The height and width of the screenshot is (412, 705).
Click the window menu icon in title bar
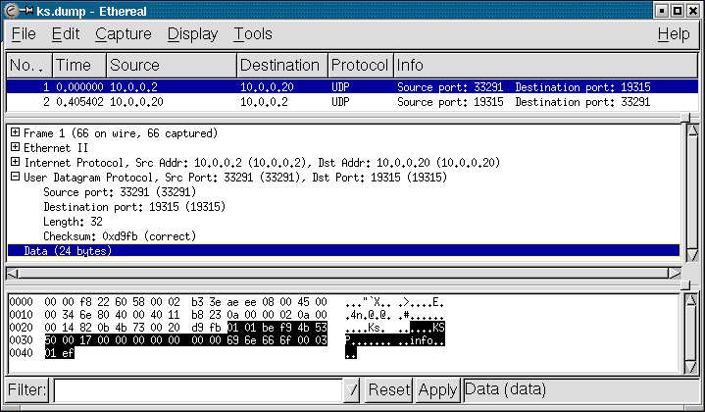click(11, 11)
